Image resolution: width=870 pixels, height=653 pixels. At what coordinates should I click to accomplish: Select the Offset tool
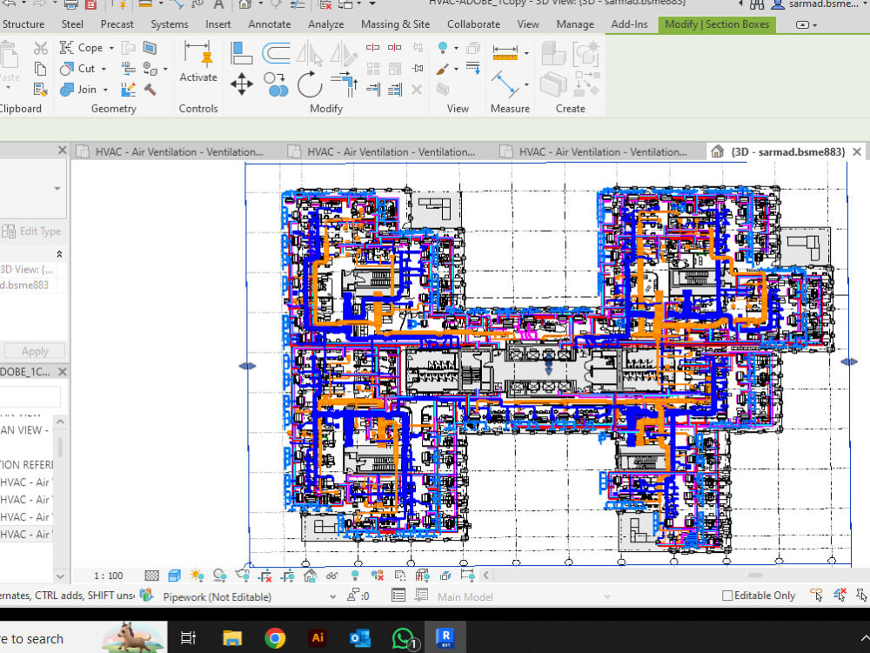[276, 53]
